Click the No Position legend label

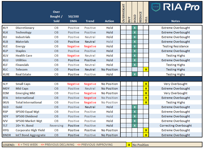coord(140,145)
